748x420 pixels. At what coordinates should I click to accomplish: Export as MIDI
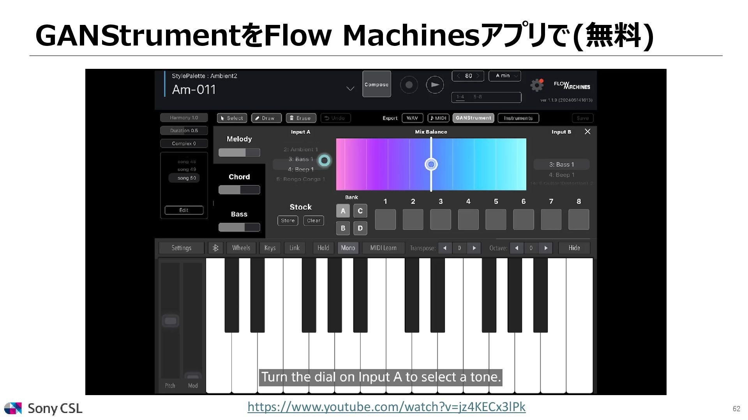439,118
